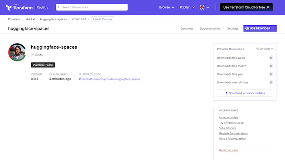Click the user avatar icon in header
The height and width of the screenshot is (164, 285).
(x=202, y=7)
